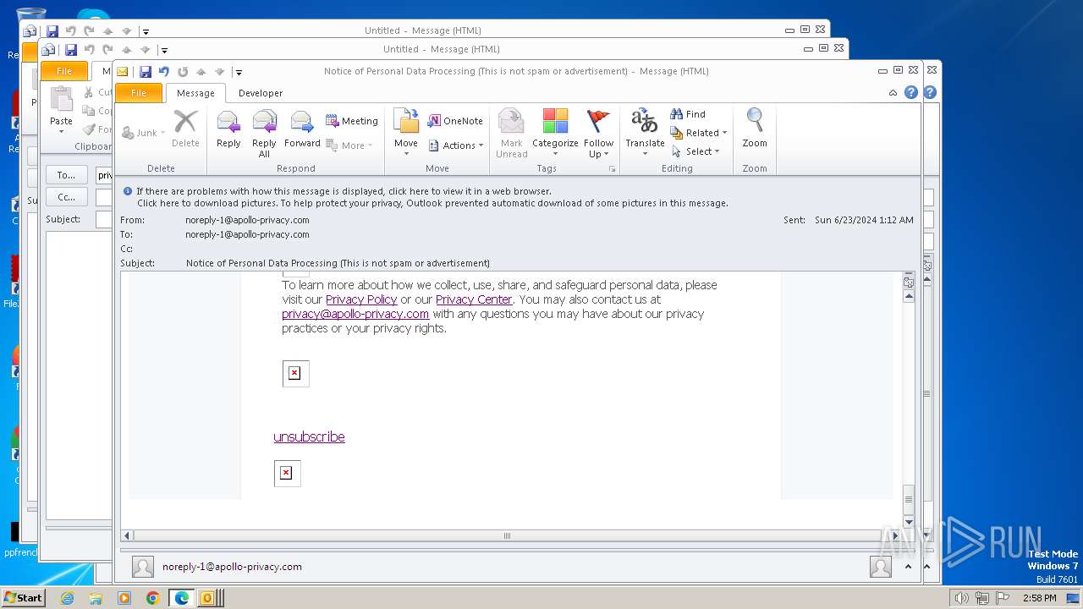Open the File tab

pyautogui.click(x=139, y=93)
